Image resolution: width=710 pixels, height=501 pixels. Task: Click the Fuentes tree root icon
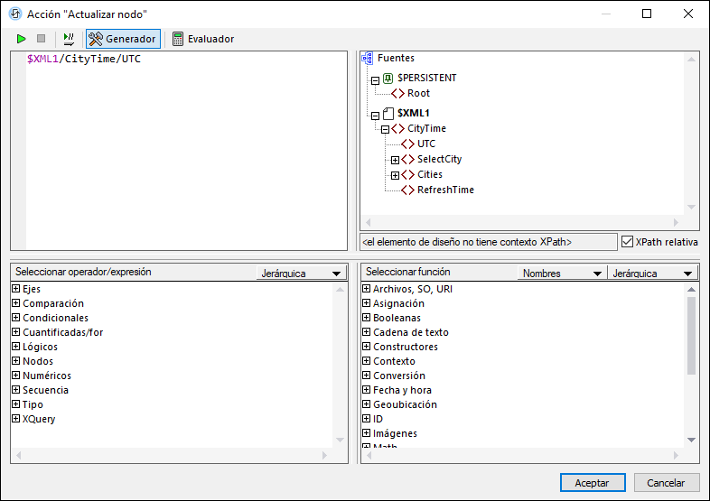click(x=368, y=59)
